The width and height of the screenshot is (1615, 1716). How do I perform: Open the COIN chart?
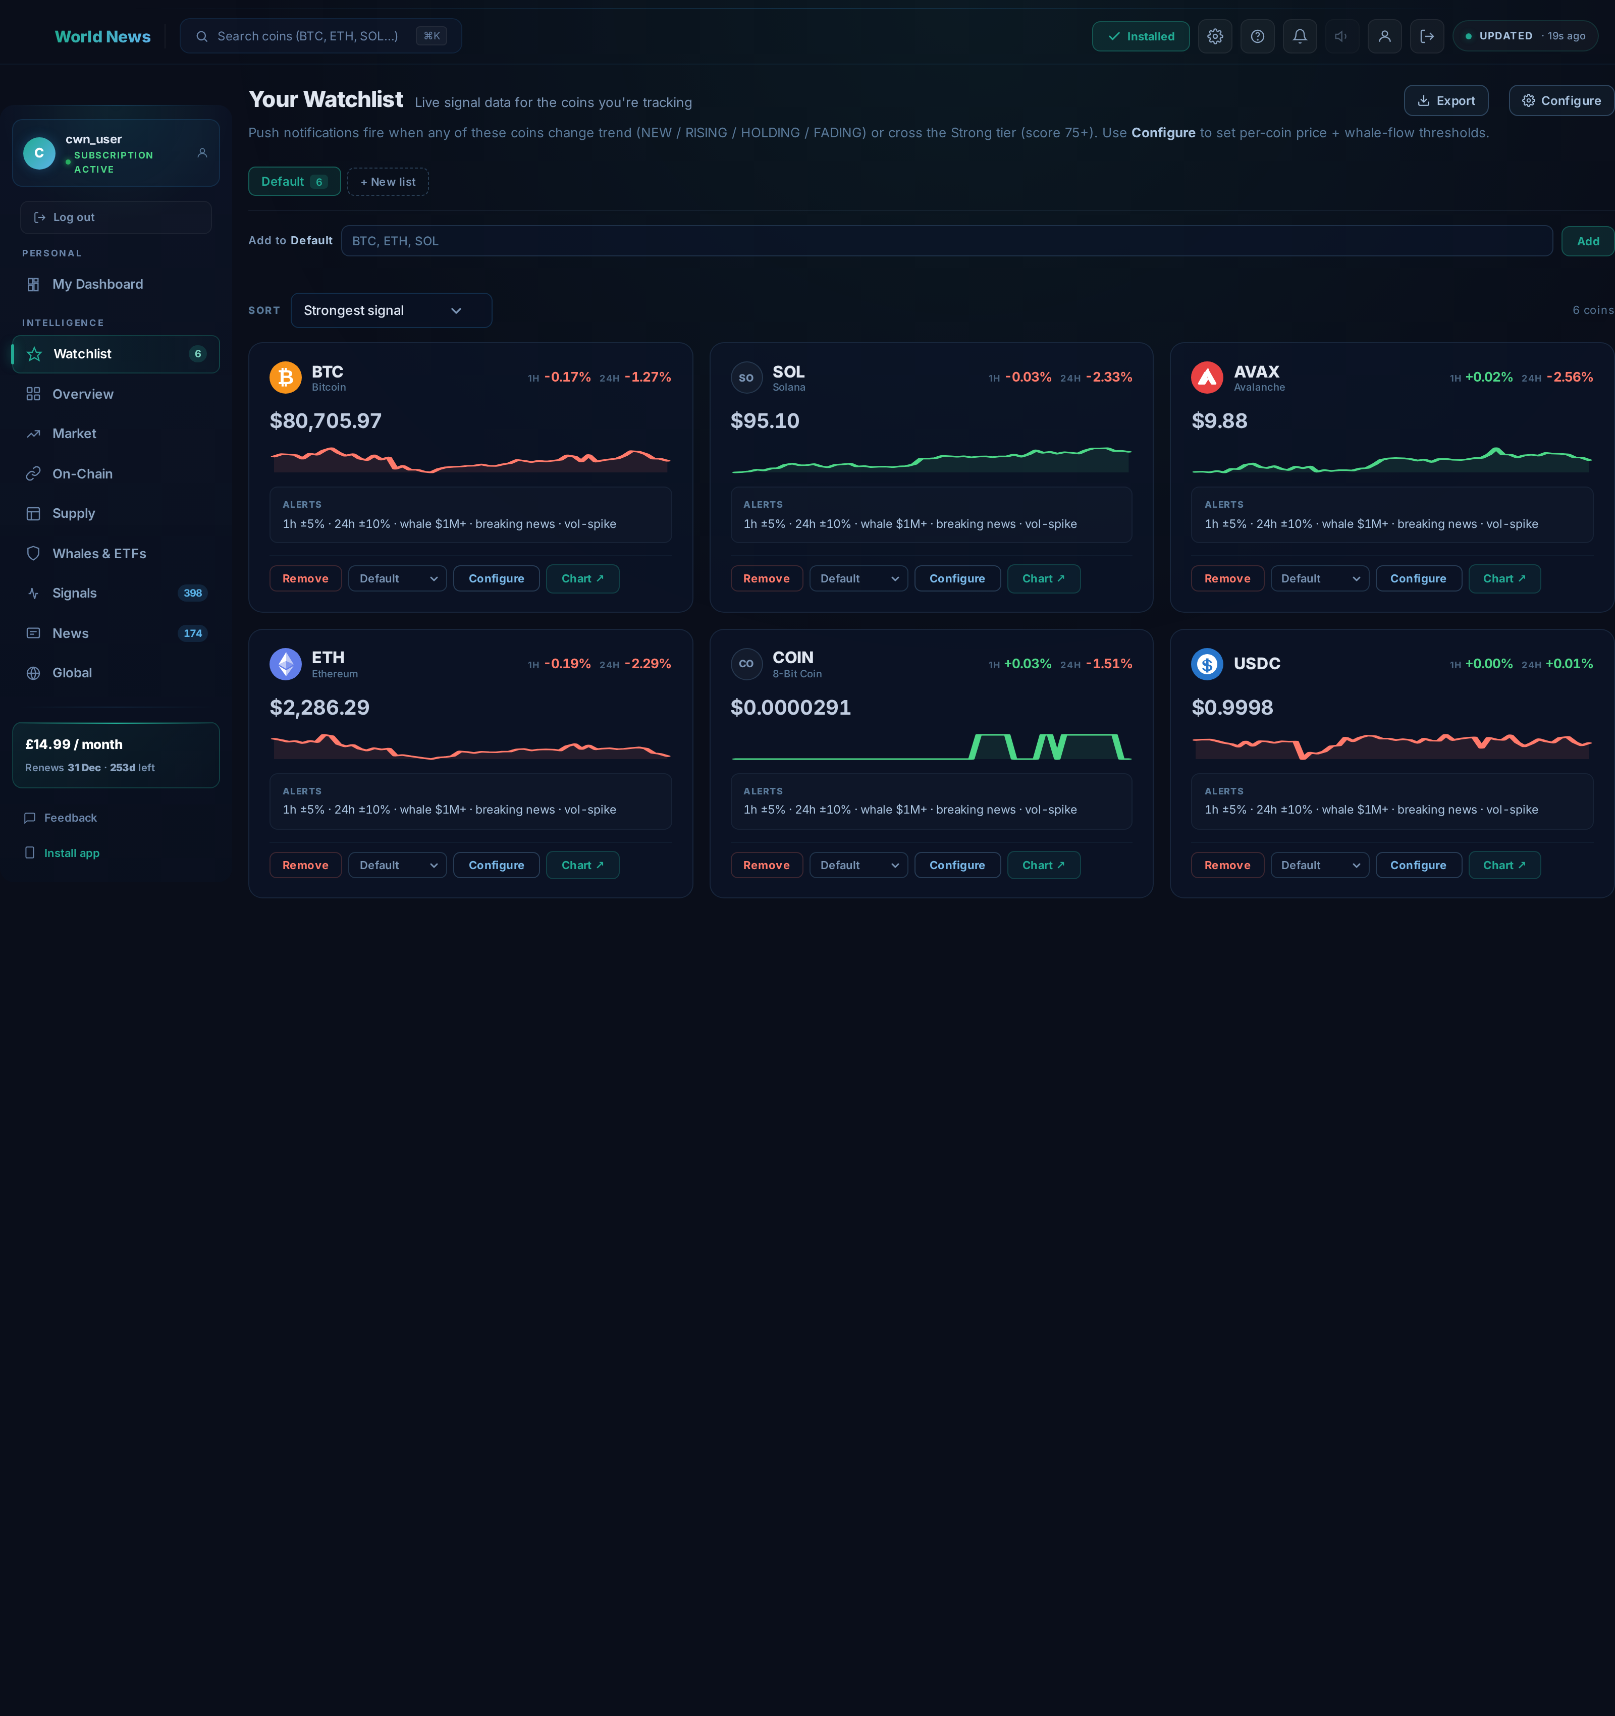(x=1044, y=866)
